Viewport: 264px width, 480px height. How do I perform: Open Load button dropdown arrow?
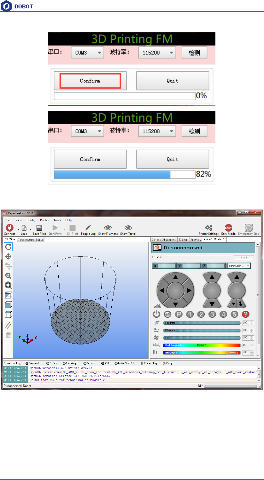(30, 229)
